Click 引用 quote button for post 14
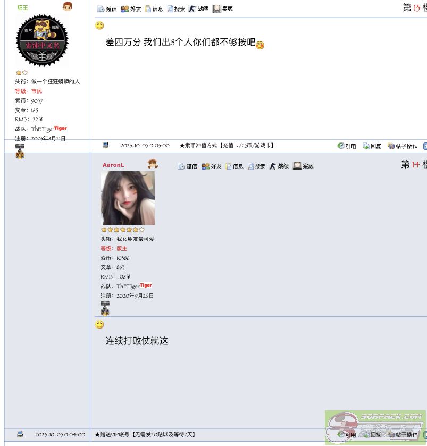The image size is (427, 446). click(x=347, y=435)
